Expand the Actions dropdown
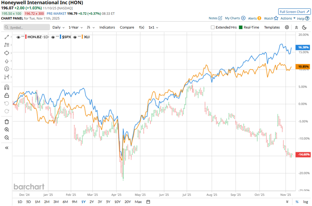312x206 pixels. [x=288, y=18]
